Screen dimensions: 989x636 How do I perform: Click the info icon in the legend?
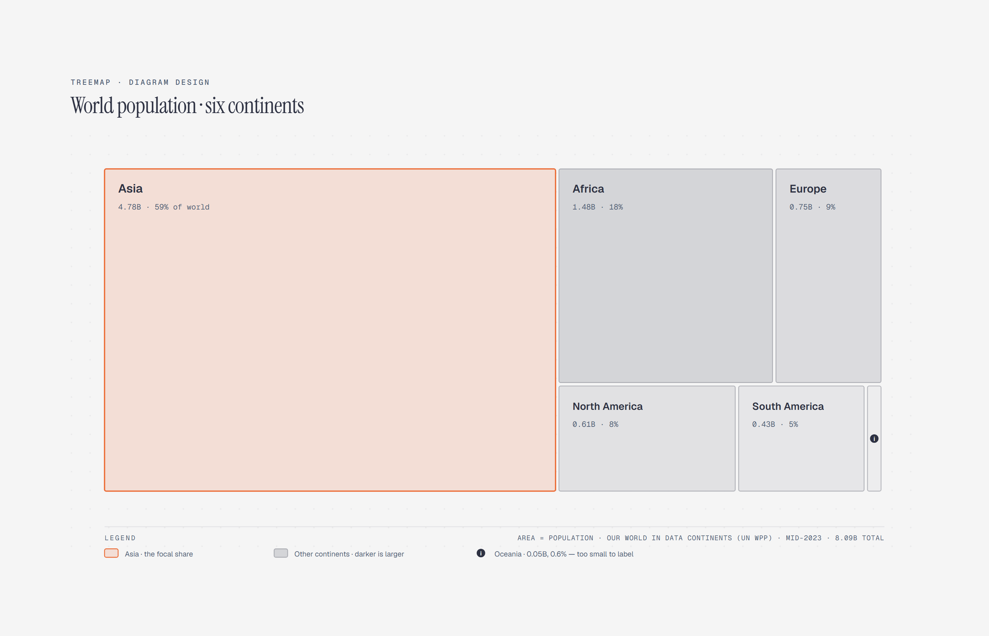[481, 553]
